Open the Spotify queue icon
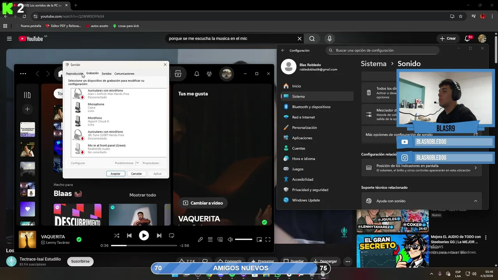Viewport: 498px width, 280px height. pyautogui.click(x=210, y=240)
